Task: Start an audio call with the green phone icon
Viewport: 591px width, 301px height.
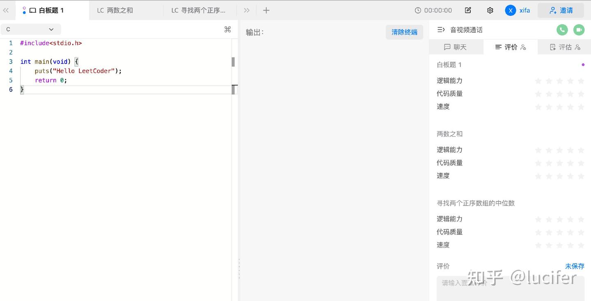Action: pyautogui.click(x=562, y=29)
